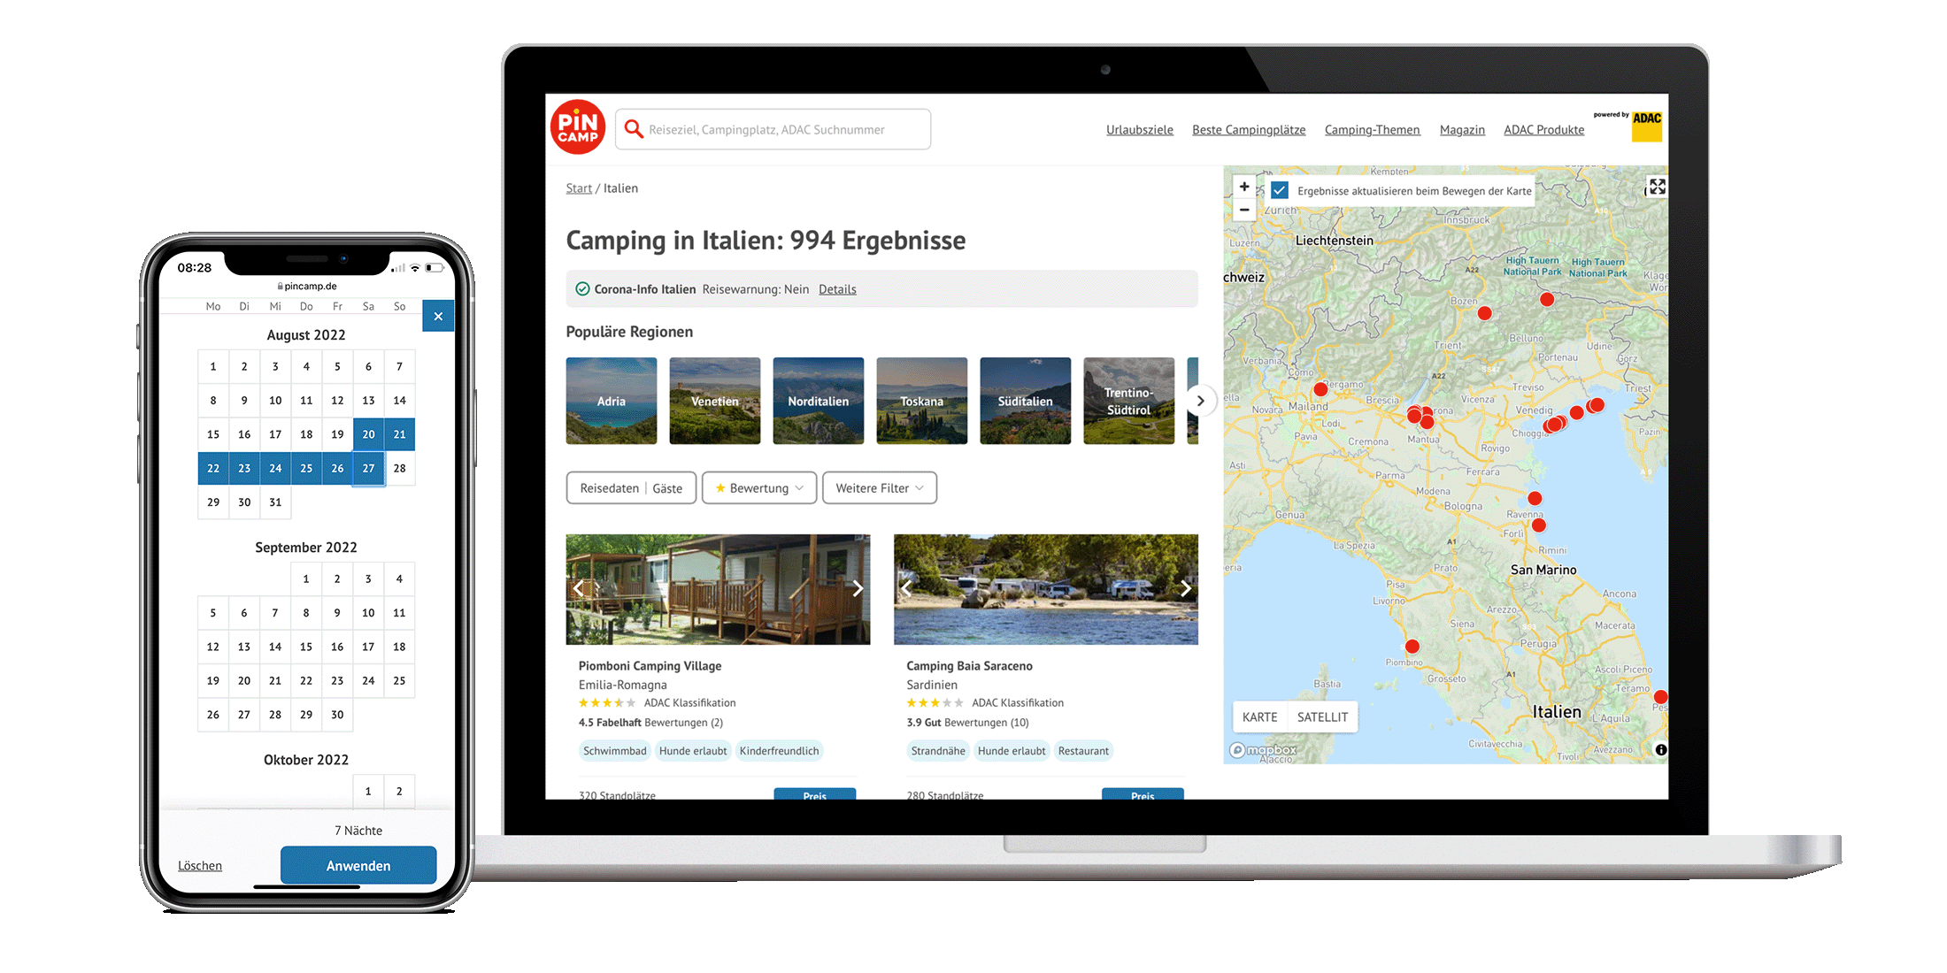Tap Löschen on the phone
Viewport: 1947px width, 973px height.
(200, 866)
